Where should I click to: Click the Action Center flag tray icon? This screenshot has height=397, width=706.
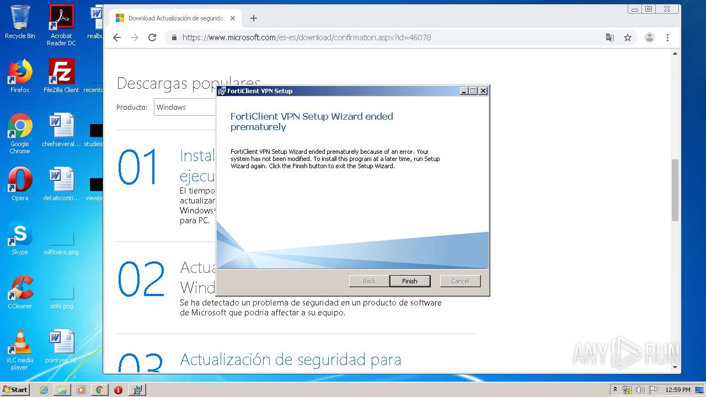653,390
